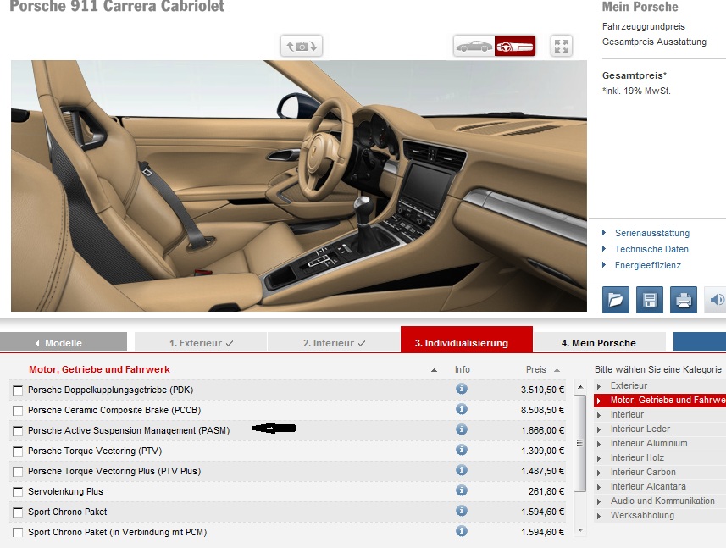Switch to exterior car view icon
Image resolution: width=726 pixels, height=548 pixels.
pos(474,47)
